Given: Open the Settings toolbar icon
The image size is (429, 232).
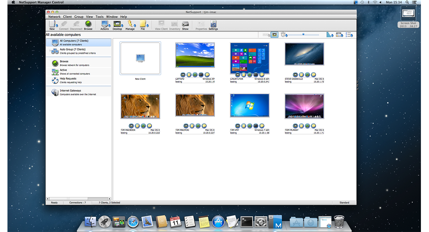Looking at the screenshot, I should pyautogui.click(x=213, y=24).
